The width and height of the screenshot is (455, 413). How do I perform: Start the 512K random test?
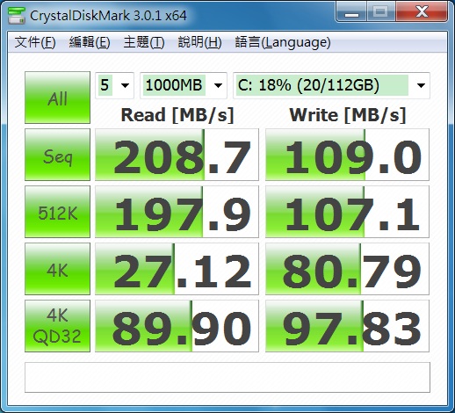(x=57, y=212)
